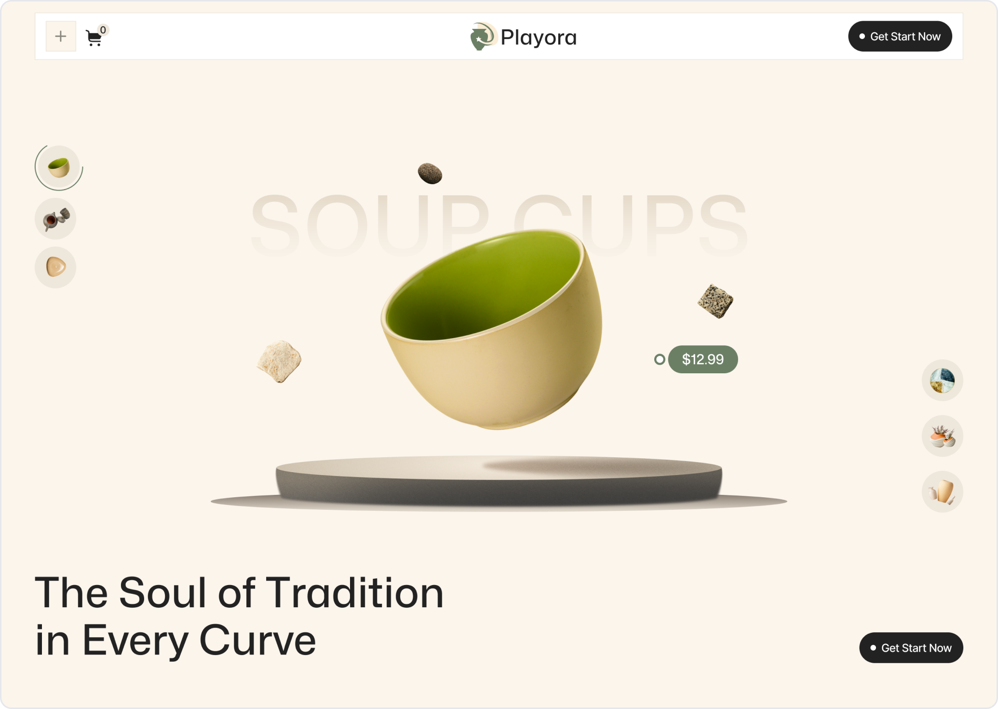The image size is (998, 709).
Task: Click the green soup bowl image
Action: click(x=492, y=329)
